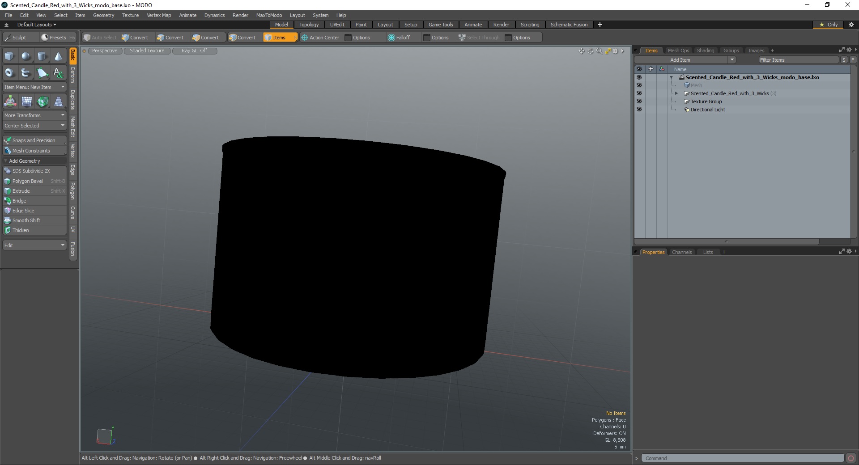Toggle visibility of the scene file item
Screen dimensions: 859x465
click(x=639, y=77)
